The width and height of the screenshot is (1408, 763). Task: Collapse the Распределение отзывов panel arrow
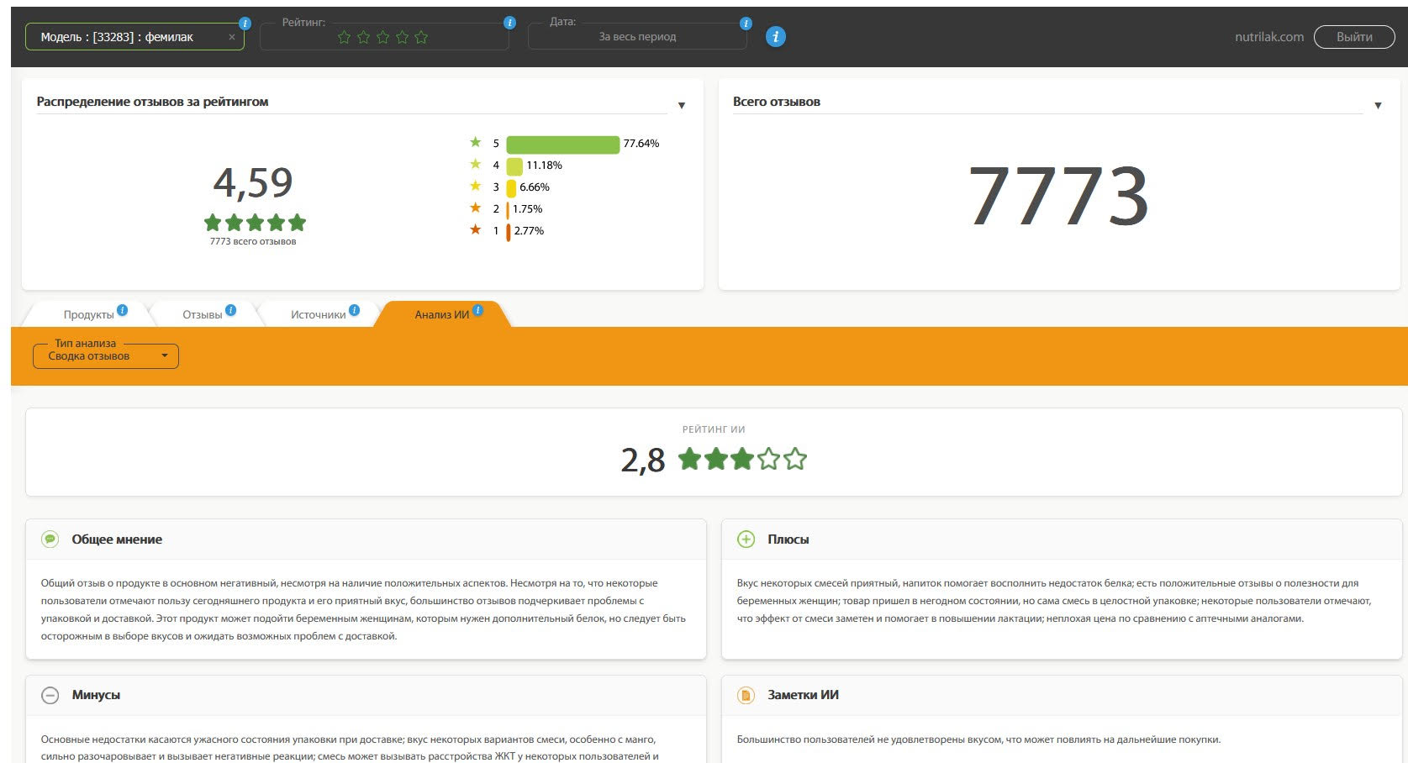point(682,106)
